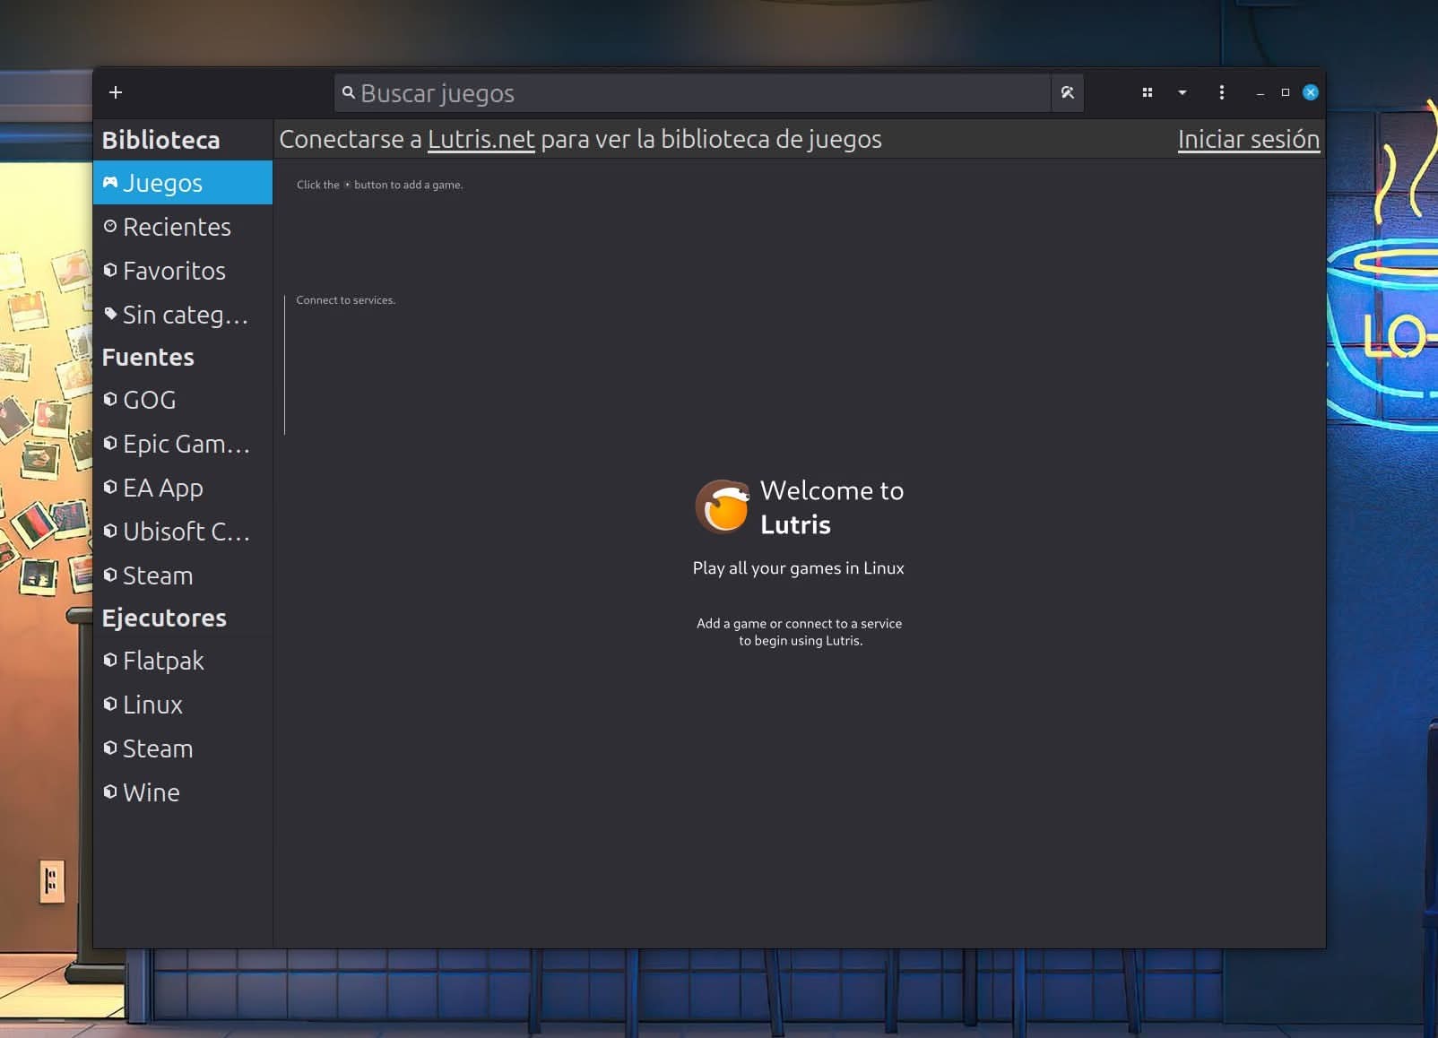This screenshot has height=1038, width=1438.
Task: Open the EA App source
Action: pyautogui.click(x=162, y=488)
